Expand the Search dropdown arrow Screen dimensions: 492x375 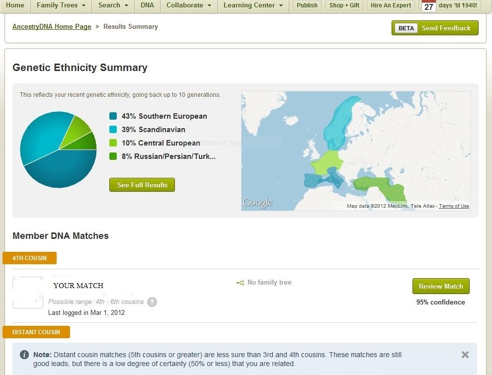click(126, 5)
